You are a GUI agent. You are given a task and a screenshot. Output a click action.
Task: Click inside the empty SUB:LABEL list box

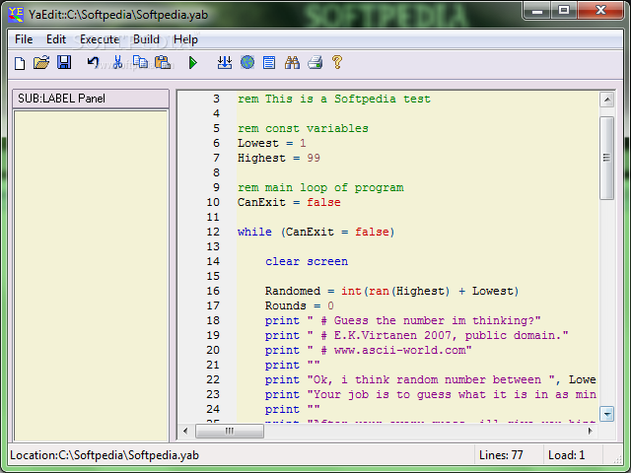point(91,276)
